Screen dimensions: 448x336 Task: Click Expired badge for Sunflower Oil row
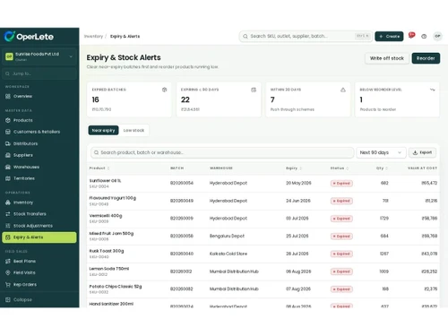[341, 183]
